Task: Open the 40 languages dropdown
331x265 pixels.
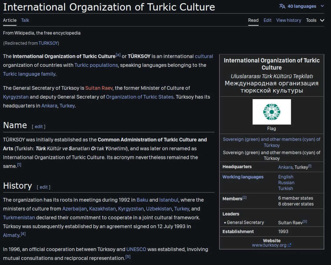Action: point(301,6)
